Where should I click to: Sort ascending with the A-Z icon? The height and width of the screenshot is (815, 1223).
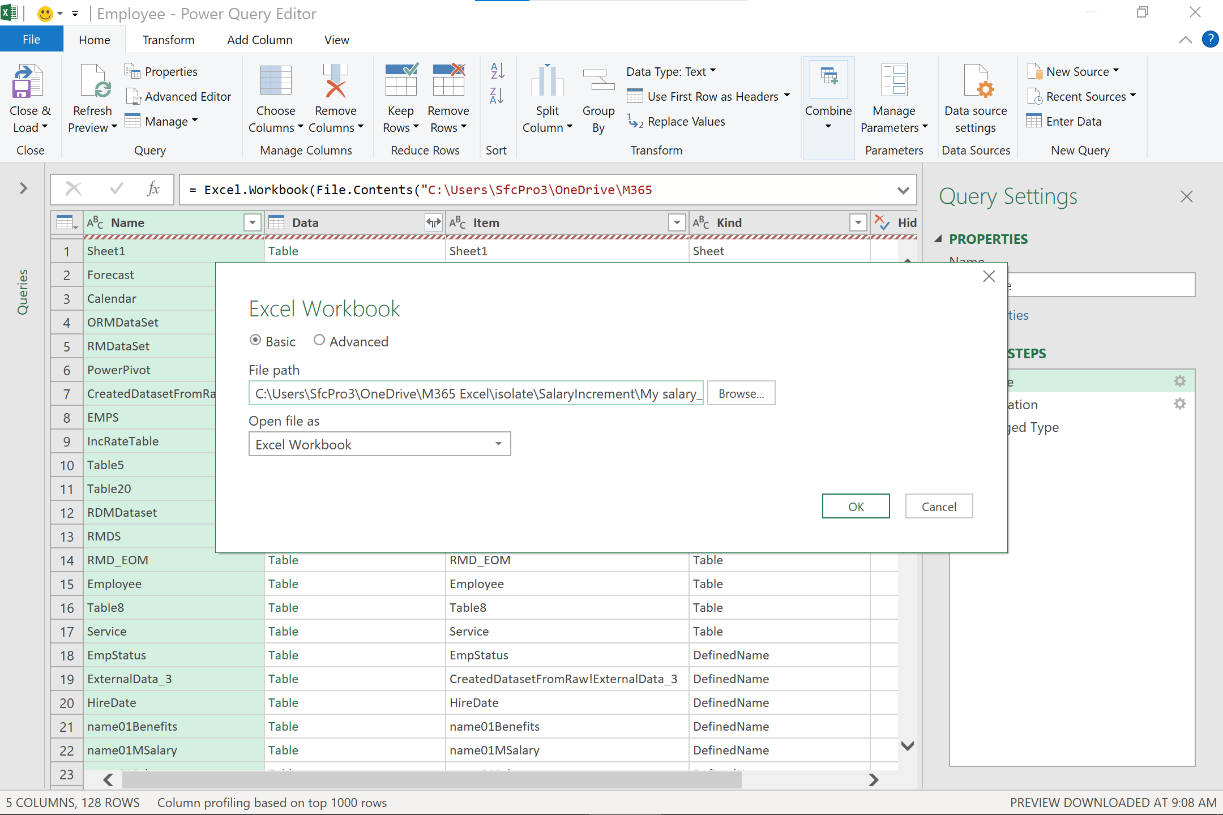(x=497, y=71)
